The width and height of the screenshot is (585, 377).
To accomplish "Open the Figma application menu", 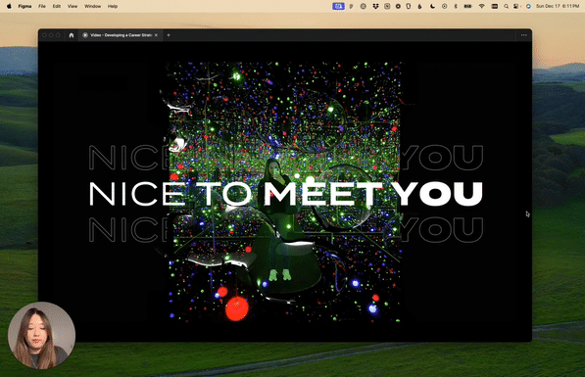I will pyautogui.click(x=24, y=6).
